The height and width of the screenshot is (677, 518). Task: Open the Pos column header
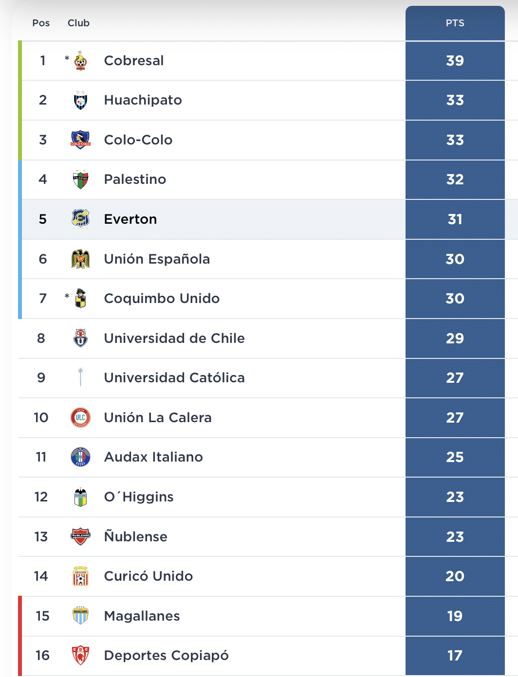41,23
